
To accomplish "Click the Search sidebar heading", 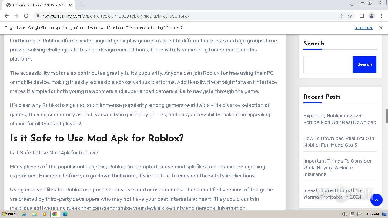I will (314, 43).
